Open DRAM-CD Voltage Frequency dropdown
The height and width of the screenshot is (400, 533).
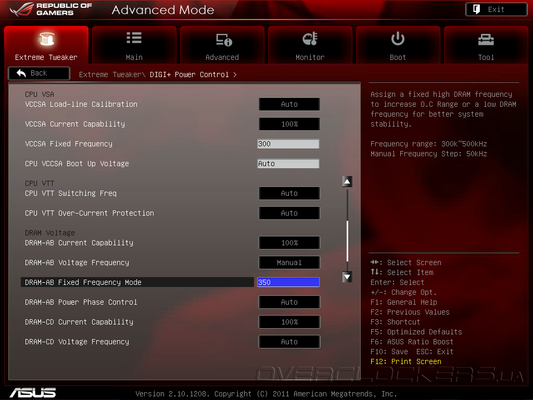click(x=289, y=342)
